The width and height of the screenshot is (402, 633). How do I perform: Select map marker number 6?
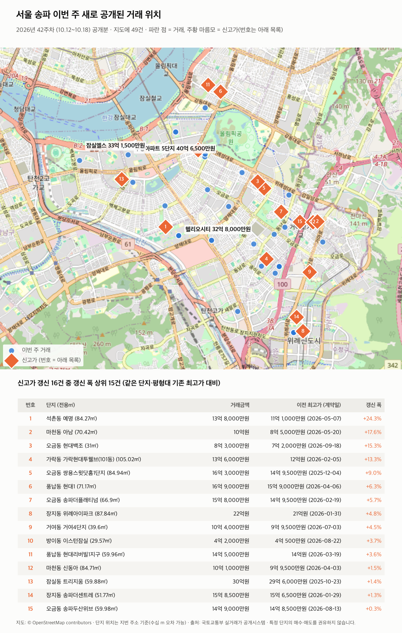coord(220,91)
